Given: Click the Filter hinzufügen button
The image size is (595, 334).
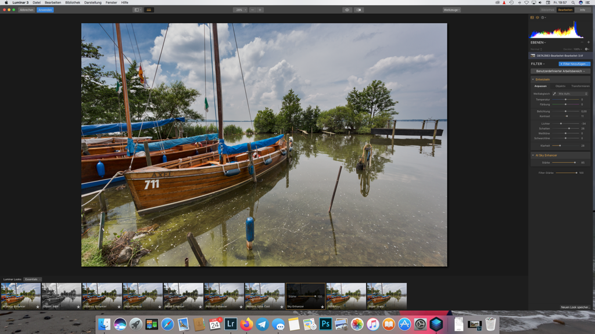Looking at the screenshot, I should tap(574, 64).
